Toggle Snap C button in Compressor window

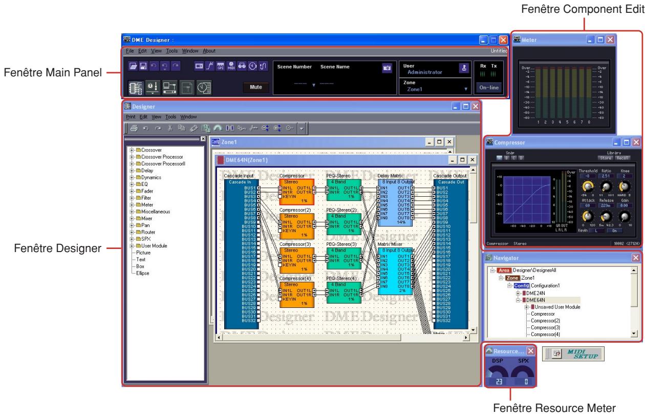pos(514,158)
